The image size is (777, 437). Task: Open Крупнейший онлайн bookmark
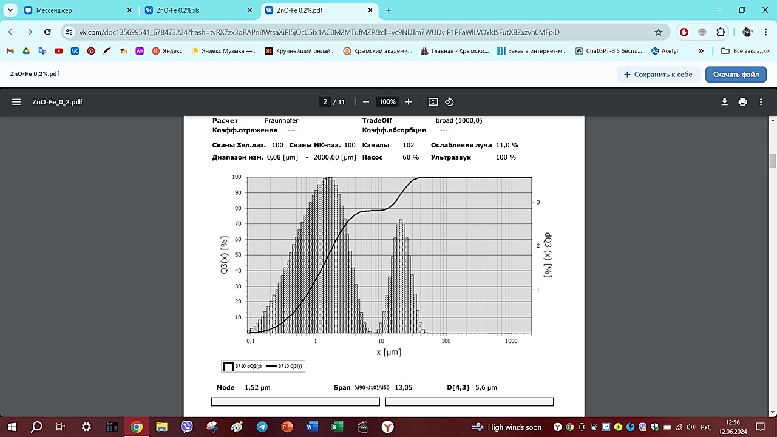(x=300, y=51)
